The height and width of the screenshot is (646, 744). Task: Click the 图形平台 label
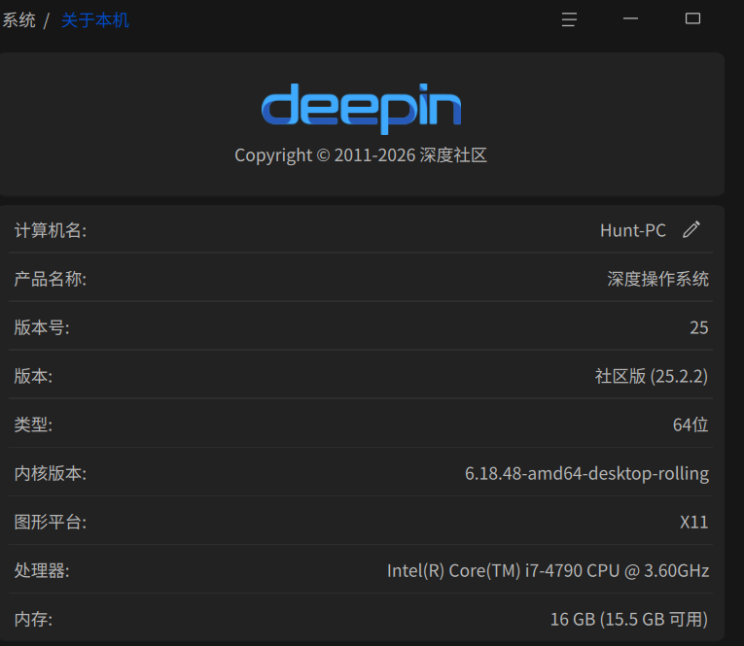(x=51, y=522)
